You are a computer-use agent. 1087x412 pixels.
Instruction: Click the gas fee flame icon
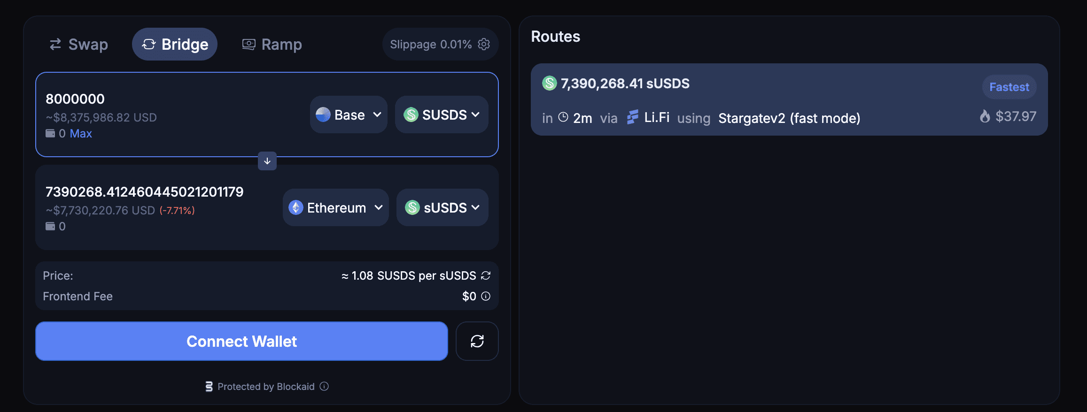click(985, 116)
